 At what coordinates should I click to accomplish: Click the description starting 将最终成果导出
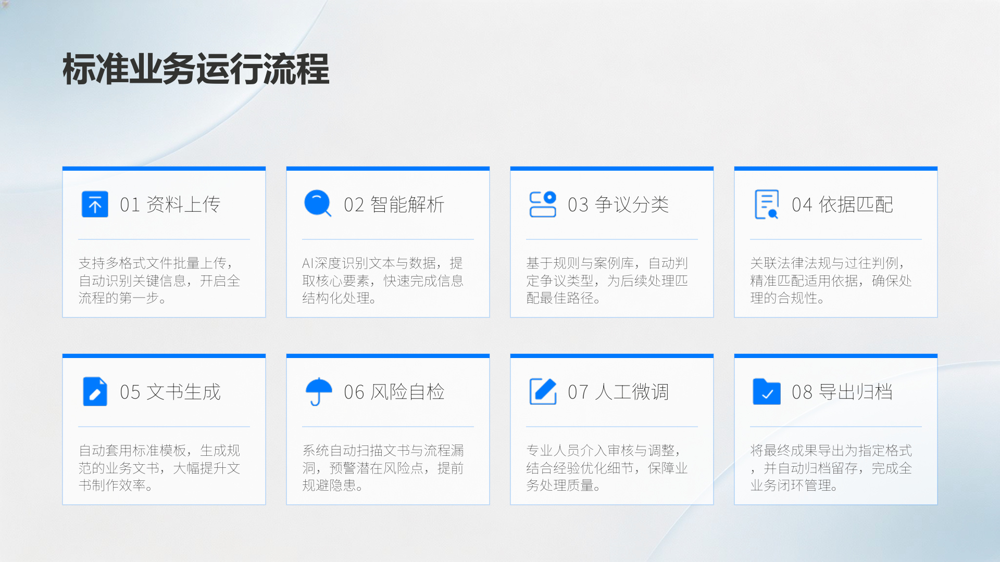click(831, 468)
